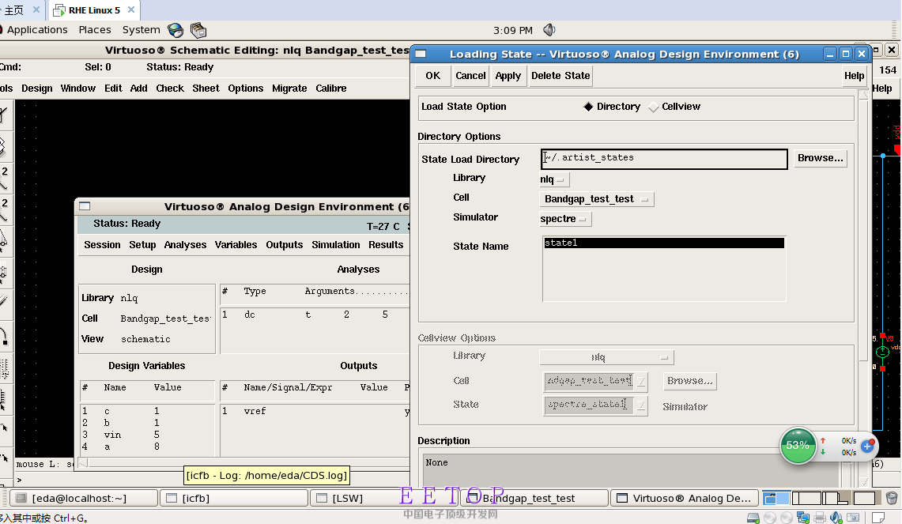Close the RHE Linux 5 tab
902x524 pixels.
(x=131, y=9)
